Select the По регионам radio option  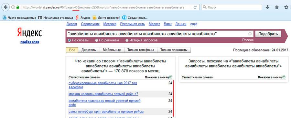(x=107, y=40)
